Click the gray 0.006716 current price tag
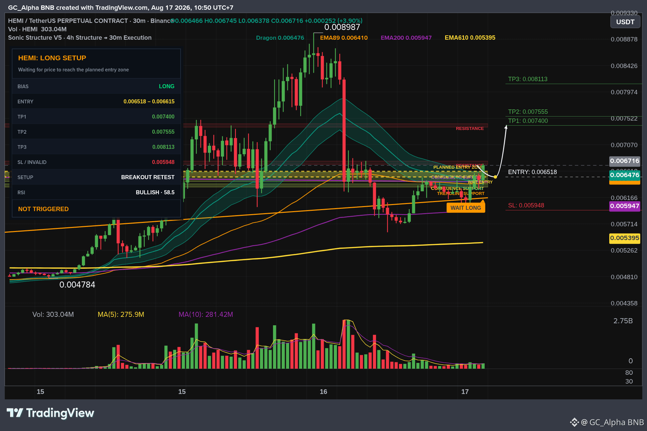This screenshot has width=647, height=431. 625,161
